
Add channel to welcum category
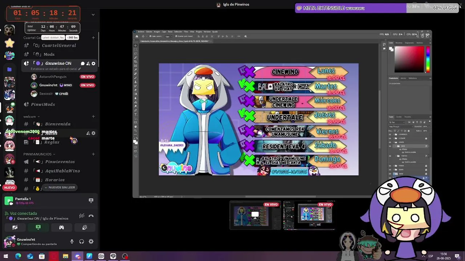[93, 117]
